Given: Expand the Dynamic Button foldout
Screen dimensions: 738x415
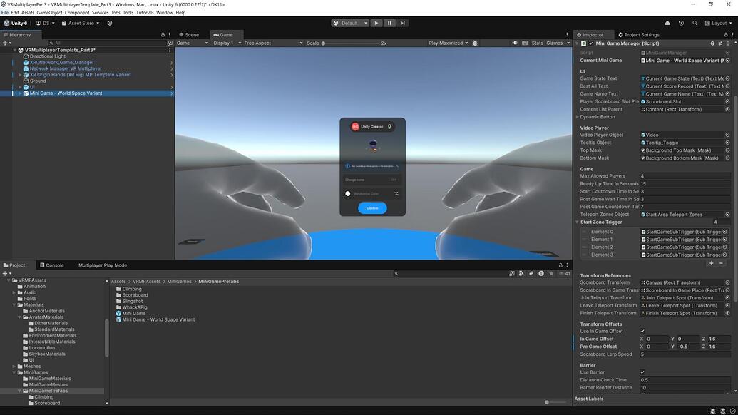Looking at the screenshot, I should [x=578, y=116].
